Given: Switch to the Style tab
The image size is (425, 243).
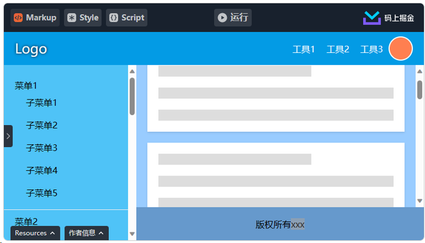Looking at the screenshot, I should click(82, 18).
